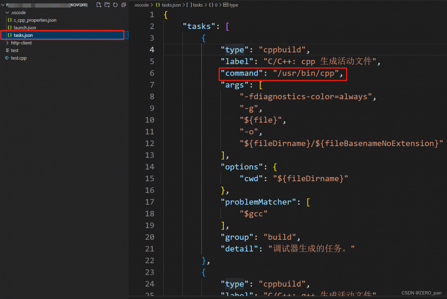Click the "-fdiagnostics-color=always" argument
The image size is (447, 299).
tap(306, 97)
